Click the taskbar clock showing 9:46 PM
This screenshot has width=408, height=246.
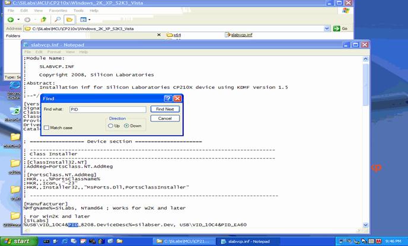click(393, 242)
